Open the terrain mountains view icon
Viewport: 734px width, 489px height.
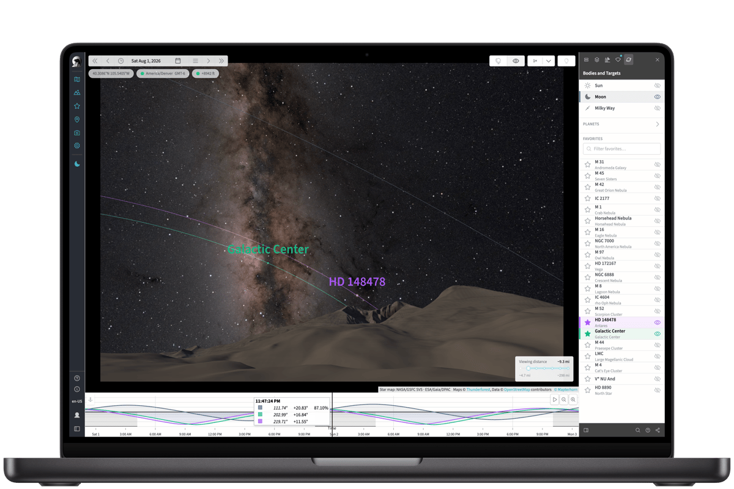pos(77,93)
